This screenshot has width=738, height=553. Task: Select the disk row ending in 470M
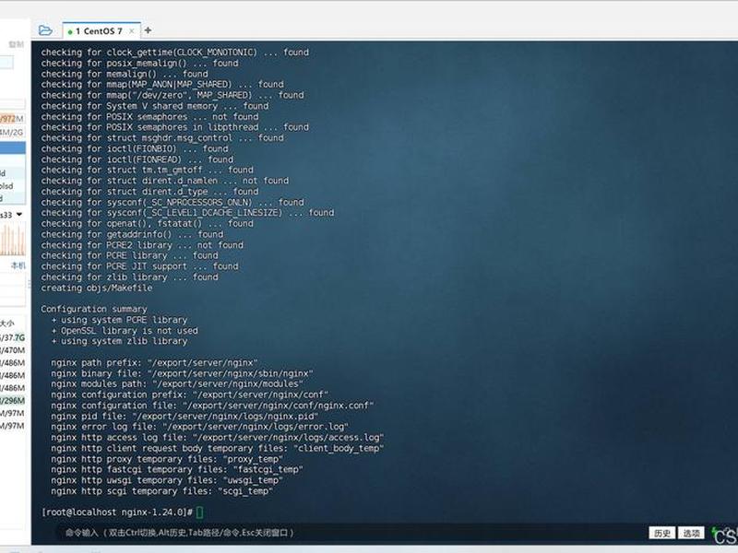pos(13,350)
